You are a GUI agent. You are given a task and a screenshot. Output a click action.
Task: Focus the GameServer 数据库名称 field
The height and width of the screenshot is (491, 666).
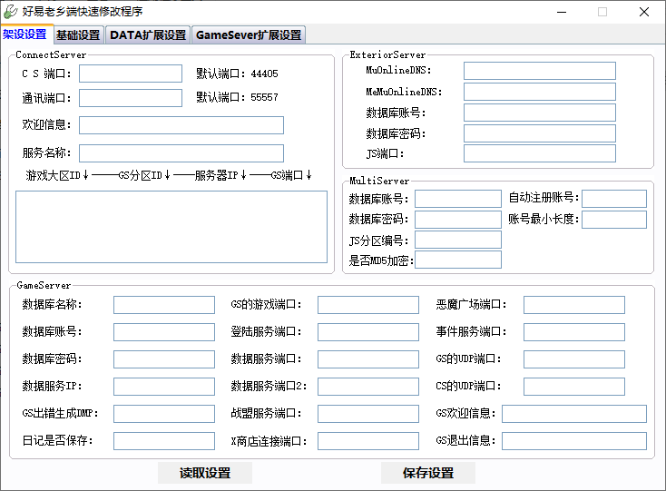click(163, 305)
